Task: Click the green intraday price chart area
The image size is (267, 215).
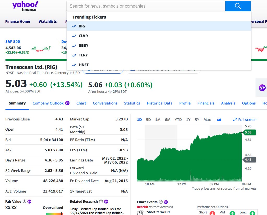Action: pyautogui.click(x=189, y=157)
